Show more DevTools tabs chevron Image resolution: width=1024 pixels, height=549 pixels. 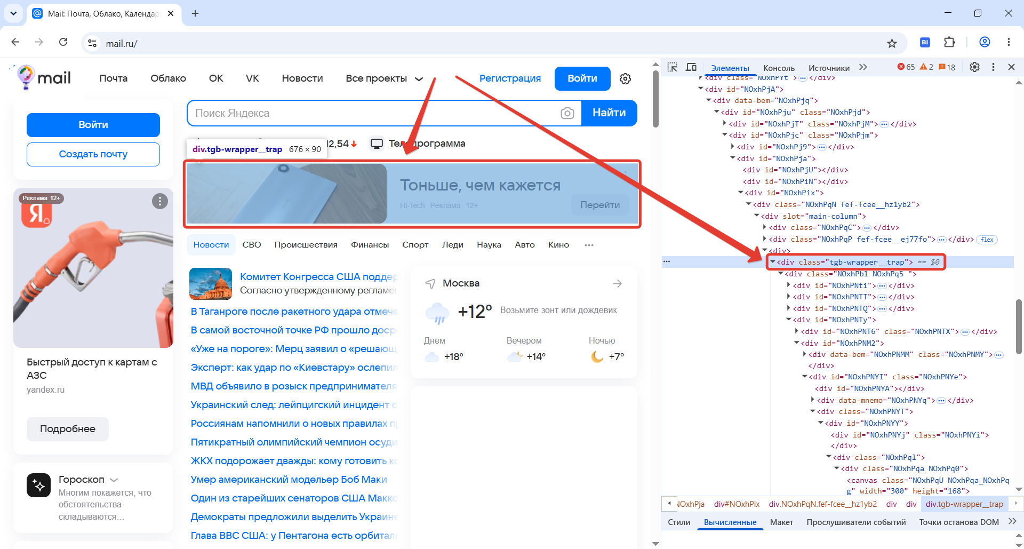tap(863, 67)
